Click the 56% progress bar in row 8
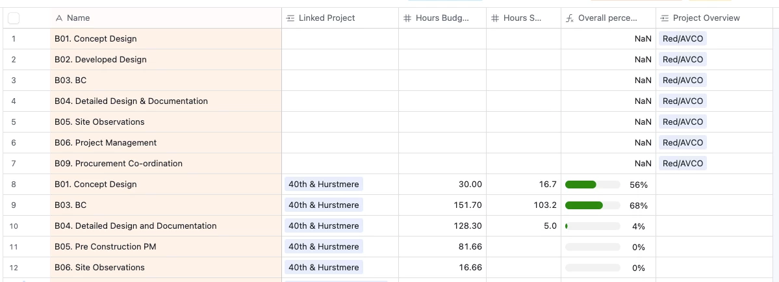This screenshot has height=282, width=779. 593,184
